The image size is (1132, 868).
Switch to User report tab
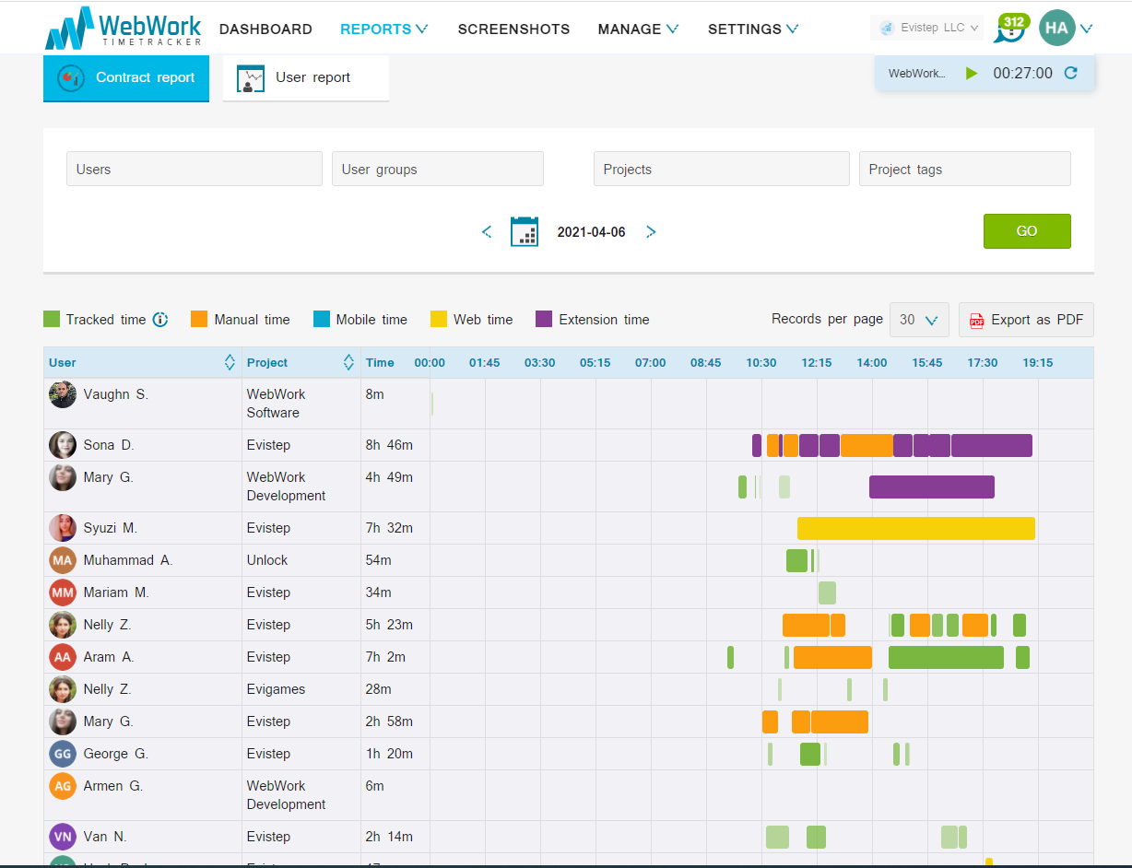pos(306,78)
